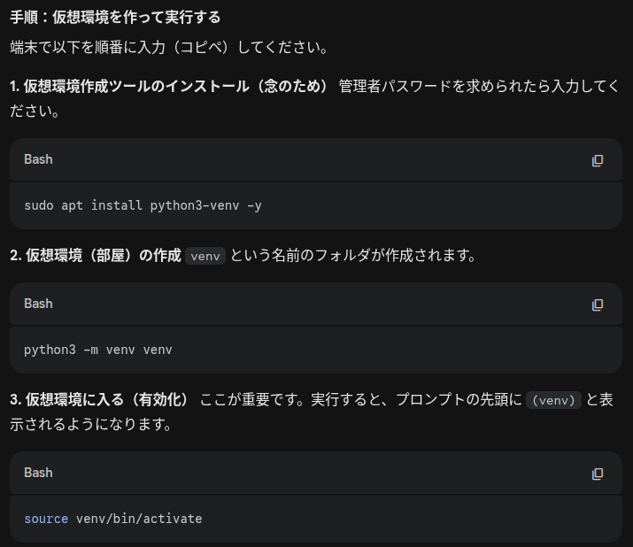Click the heading '手順：仮想環境を作って実行する'
Screen dimensions: 633x547
[115, 17]
